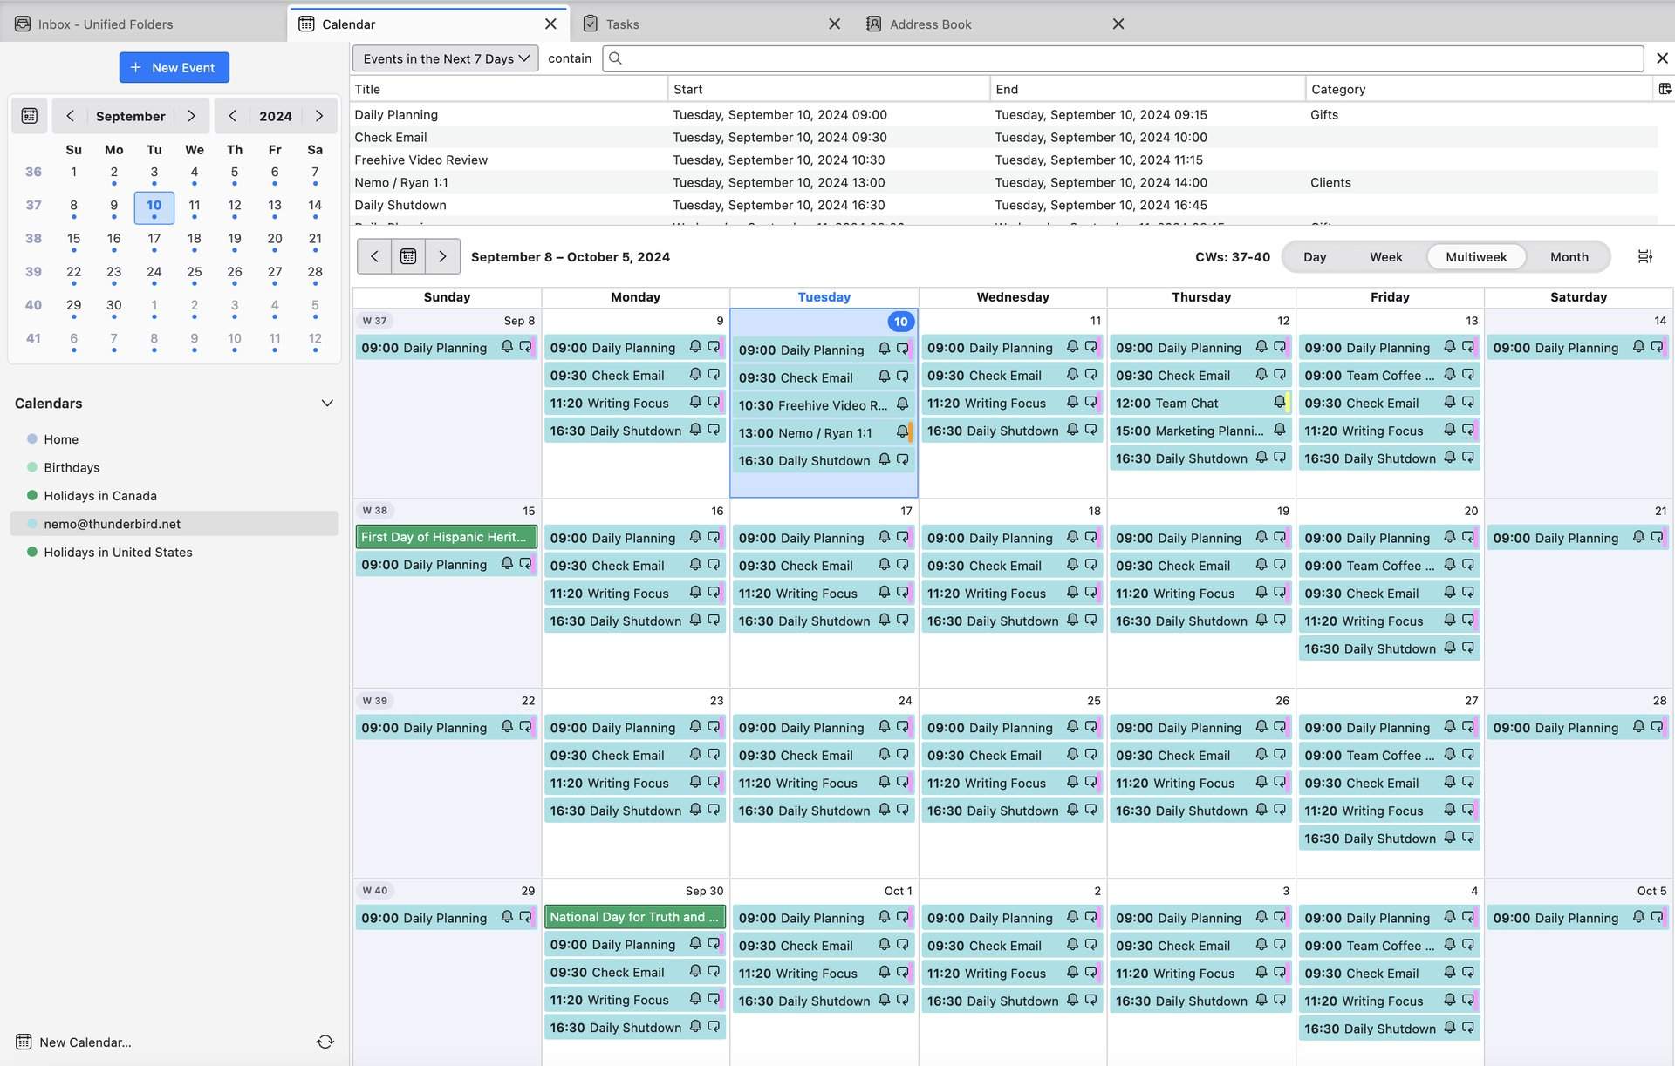
Task: Go to next month in mini calendar
Action: pyautogui.click(x=191, y=116)
